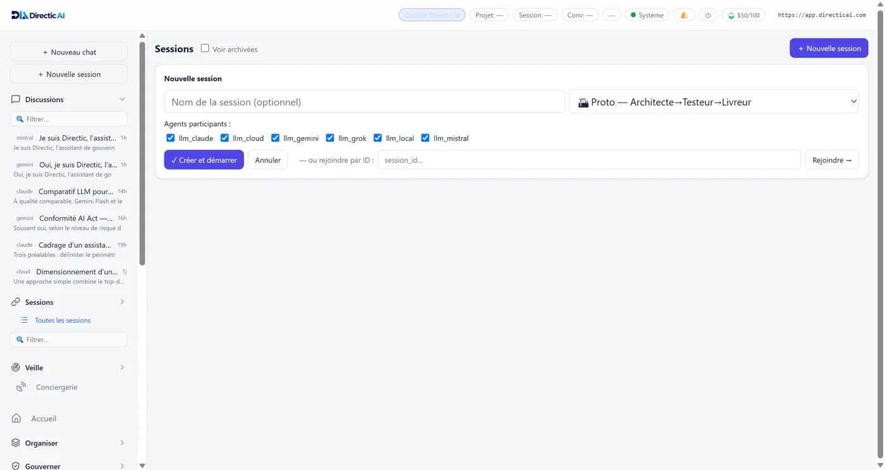
Task: Click the Annuler button
Action: click(267, 160)
